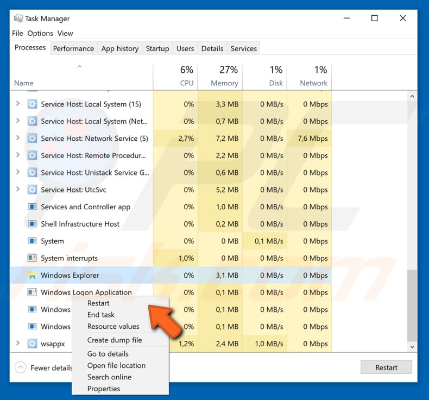Open the View menu
429x400 pixels.
coord(65,33)
